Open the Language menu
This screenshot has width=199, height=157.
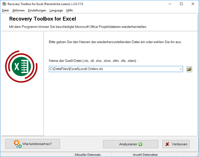coord(56,10)
